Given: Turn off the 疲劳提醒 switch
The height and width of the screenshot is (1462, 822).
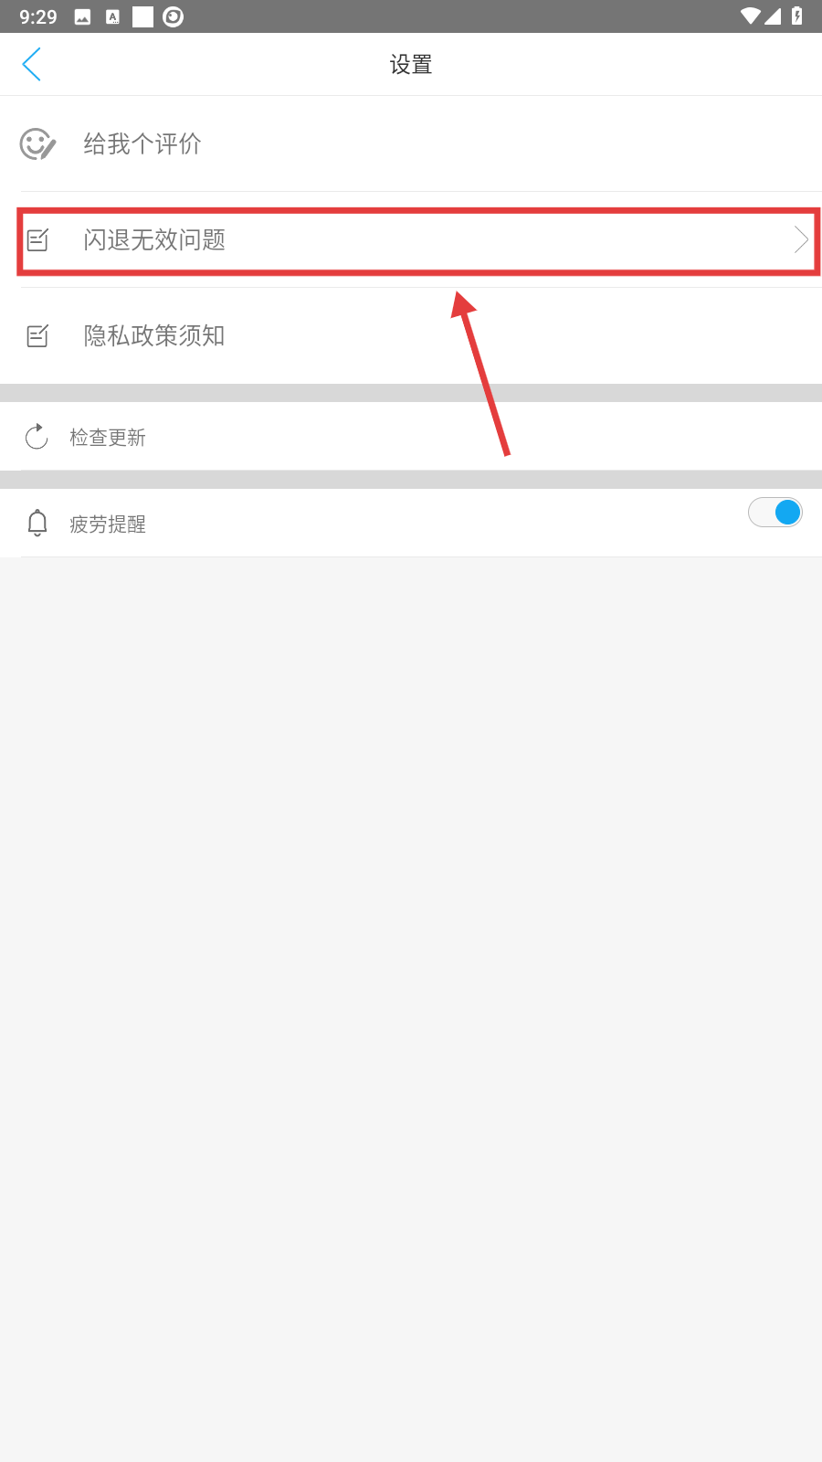Looking at the screenshot, I should [x=775, y=513].
